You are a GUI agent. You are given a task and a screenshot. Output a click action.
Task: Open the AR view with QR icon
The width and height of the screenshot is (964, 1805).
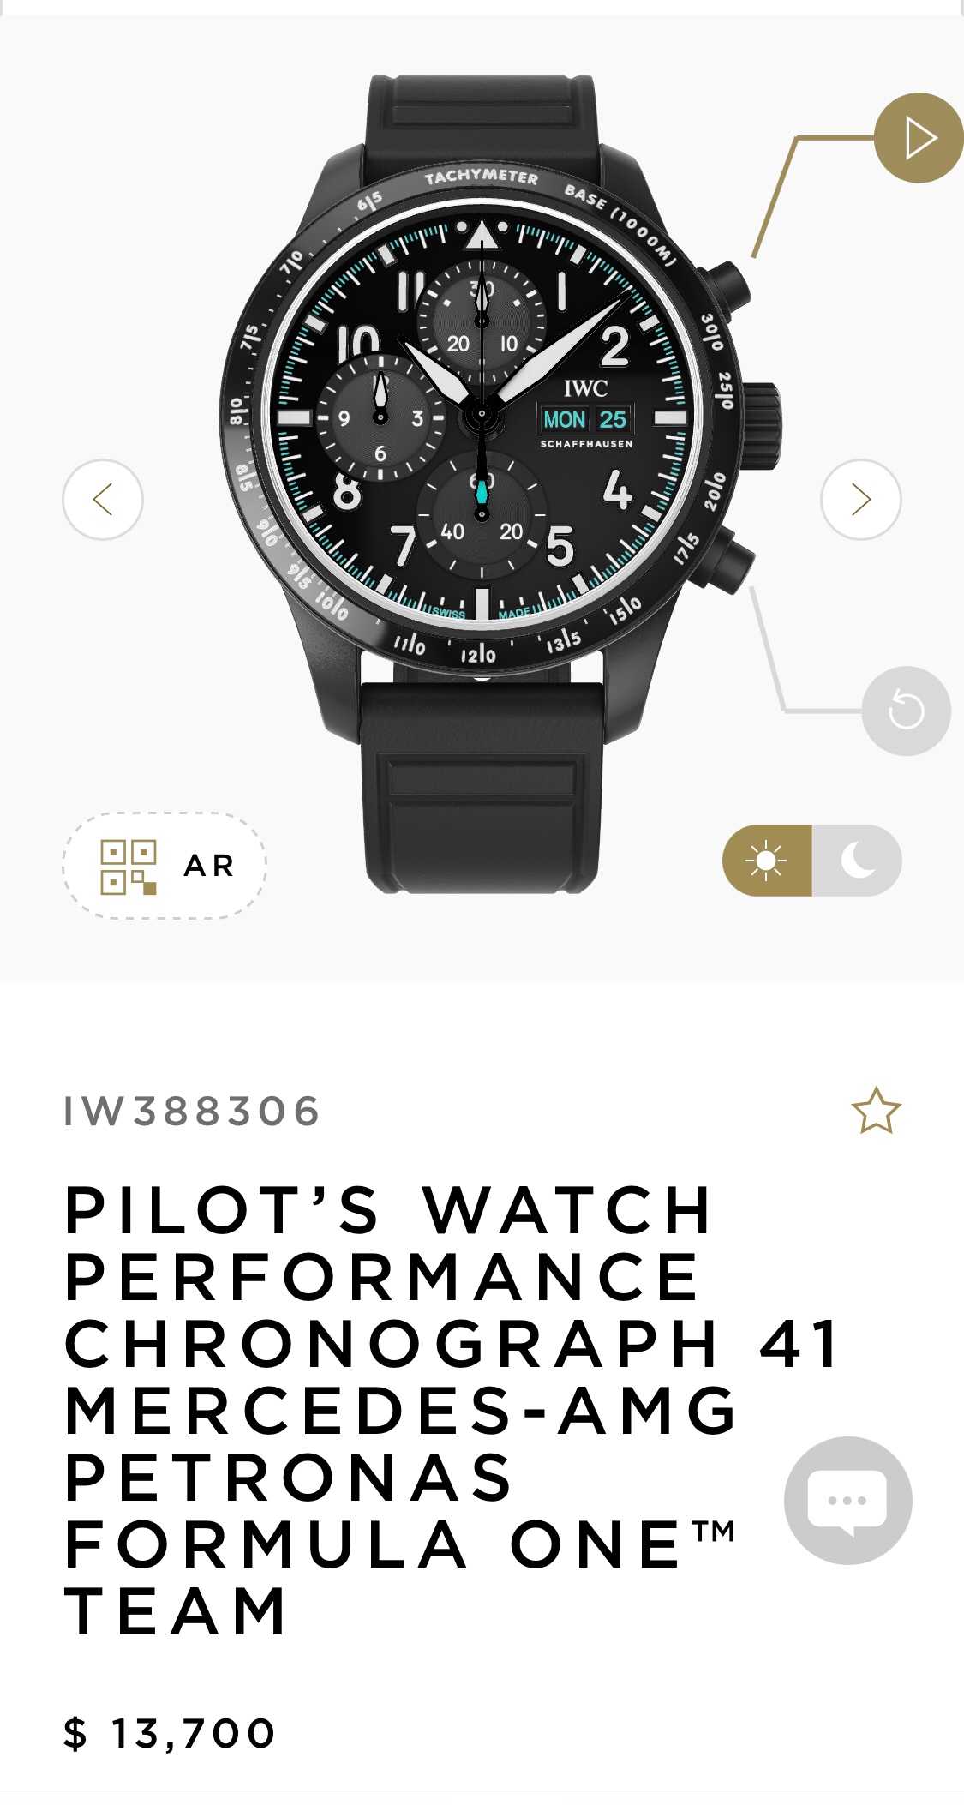[x=165, y=866]
